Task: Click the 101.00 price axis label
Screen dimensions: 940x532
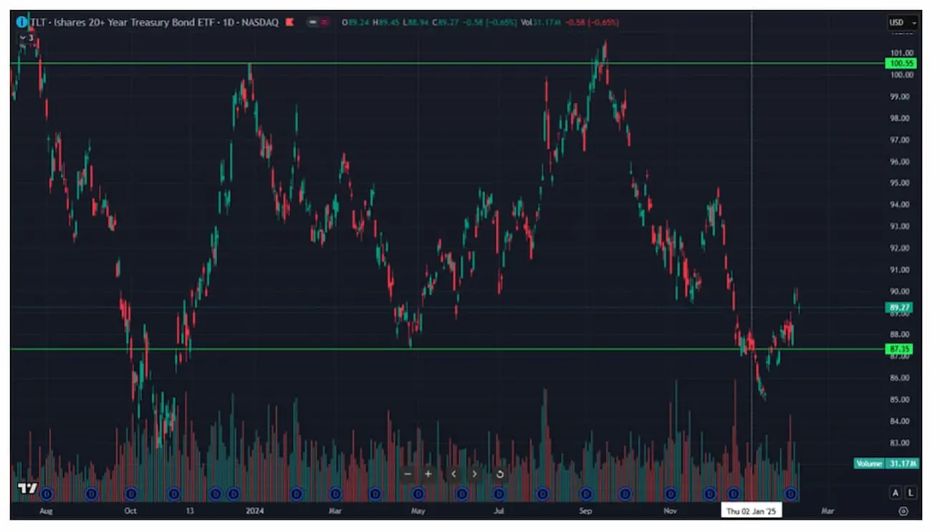Action: coord(901,53)
